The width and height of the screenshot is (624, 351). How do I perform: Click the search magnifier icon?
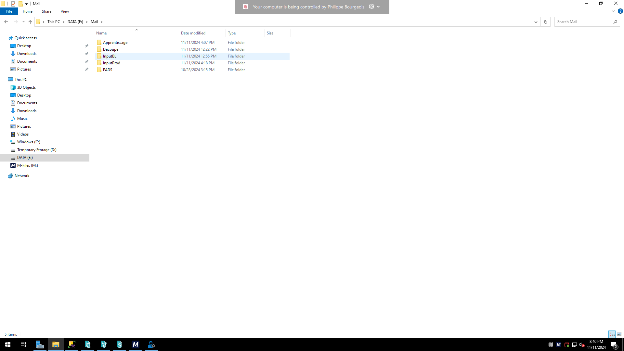pyautogui.click(x=615, y=22)
